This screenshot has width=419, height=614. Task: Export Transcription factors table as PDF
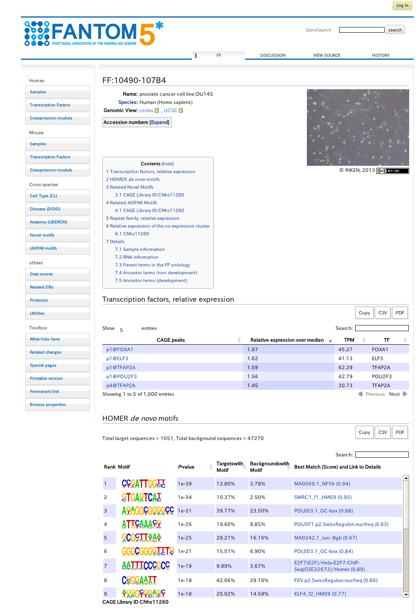(x=400, y=313)
